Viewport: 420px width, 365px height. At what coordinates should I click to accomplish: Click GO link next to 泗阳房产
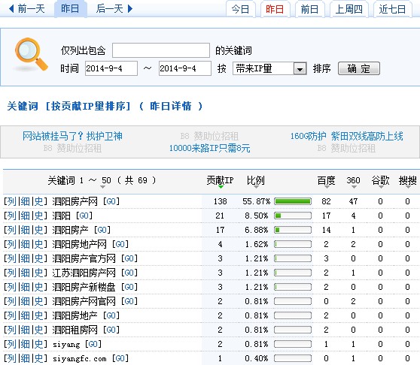[102, 230]
